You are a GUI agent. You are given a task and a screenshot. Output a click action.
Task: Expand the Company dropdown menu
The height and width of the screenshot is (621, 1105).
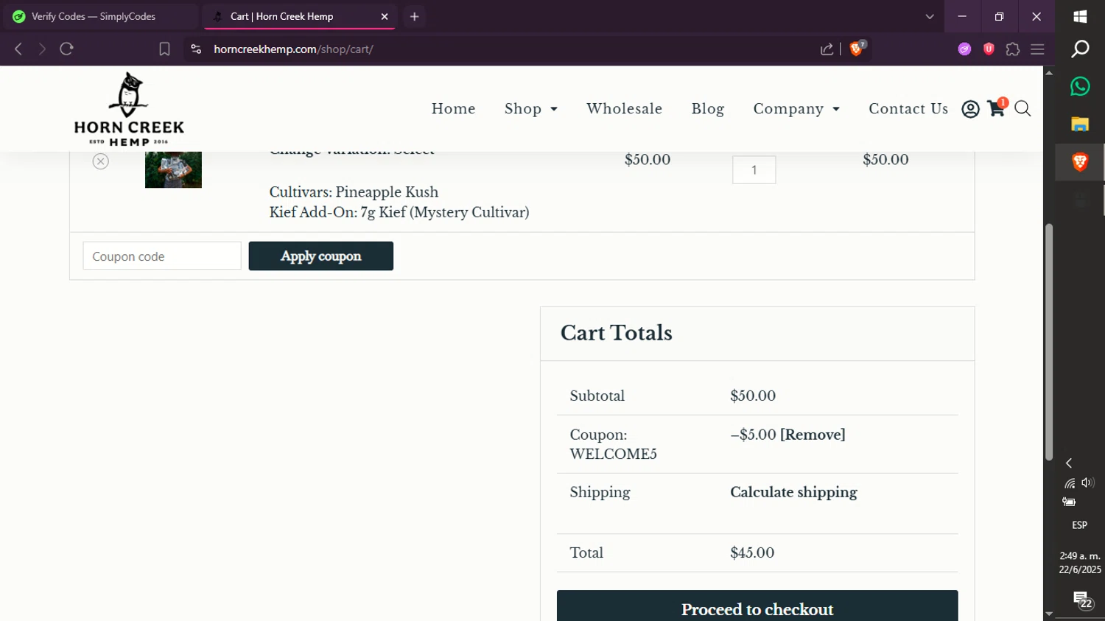point(796,109)
